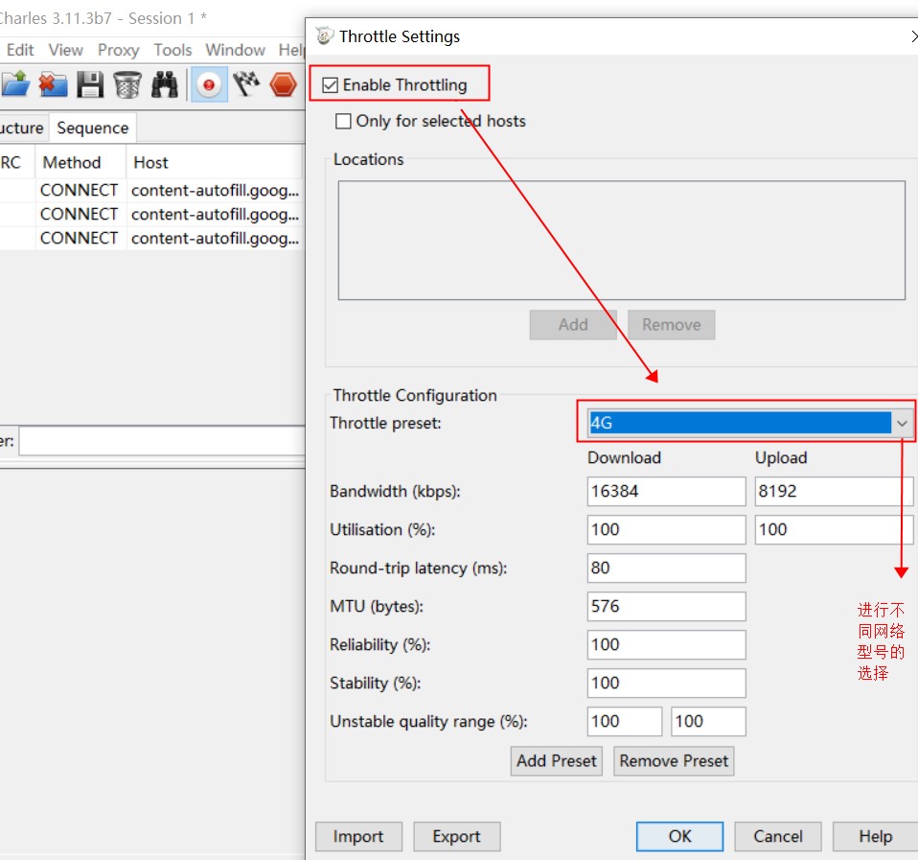Click the Remove Preset button

pyautogui.click(x=674, y=761)
